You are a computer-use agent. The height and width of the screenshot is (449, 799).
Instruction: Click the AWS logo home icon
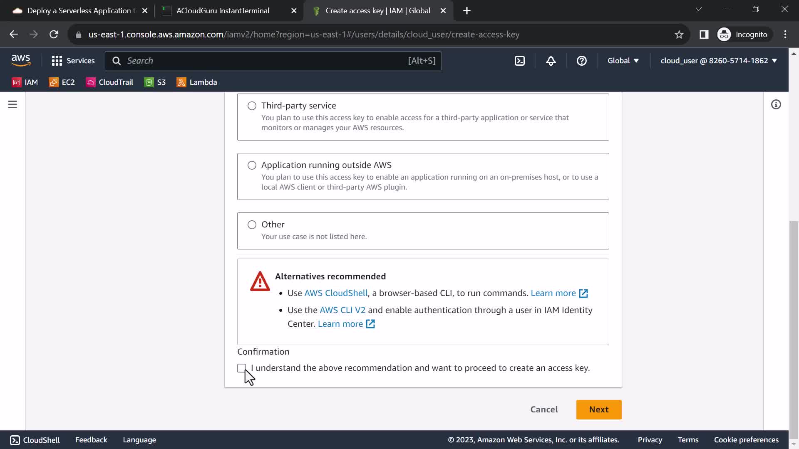pos(21,61)
